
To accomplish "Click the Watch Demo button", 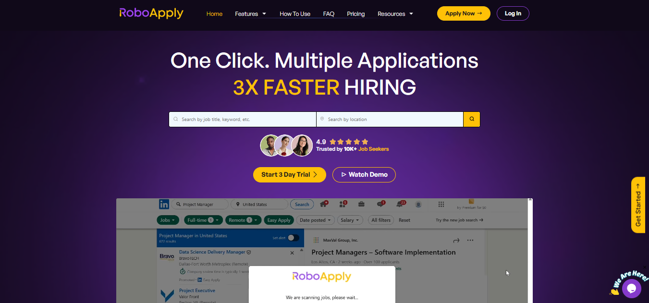I will coord(364,175).
